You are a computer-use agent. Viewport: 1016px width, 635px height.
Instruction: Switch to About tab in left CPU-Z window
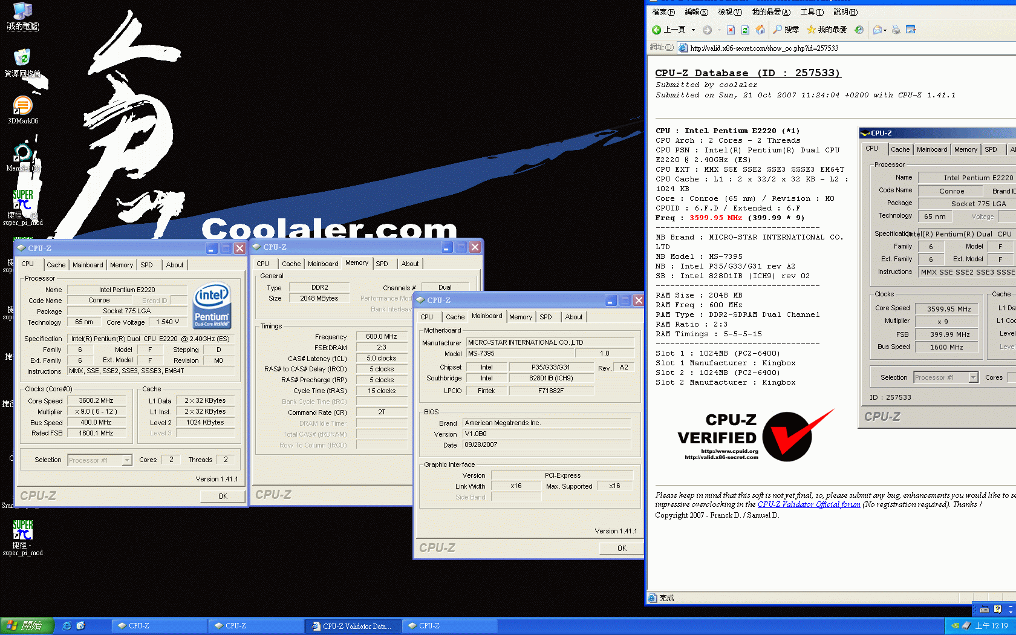click(x=175, y=265)
